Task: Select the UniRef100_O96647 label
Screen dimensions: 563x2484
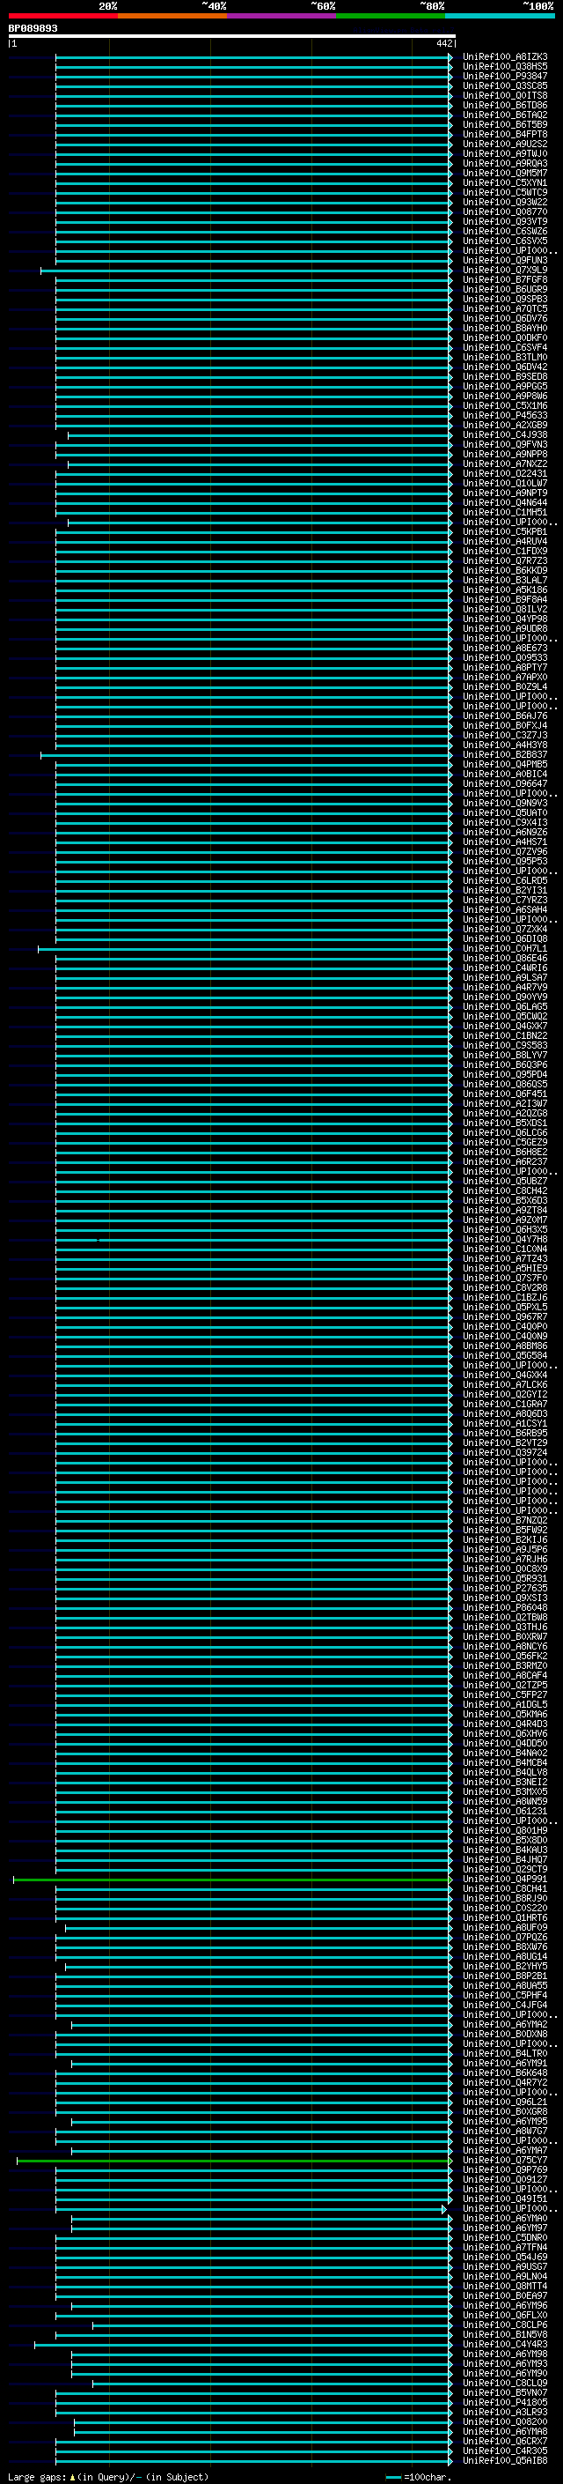Action: (x=505, y=784)
